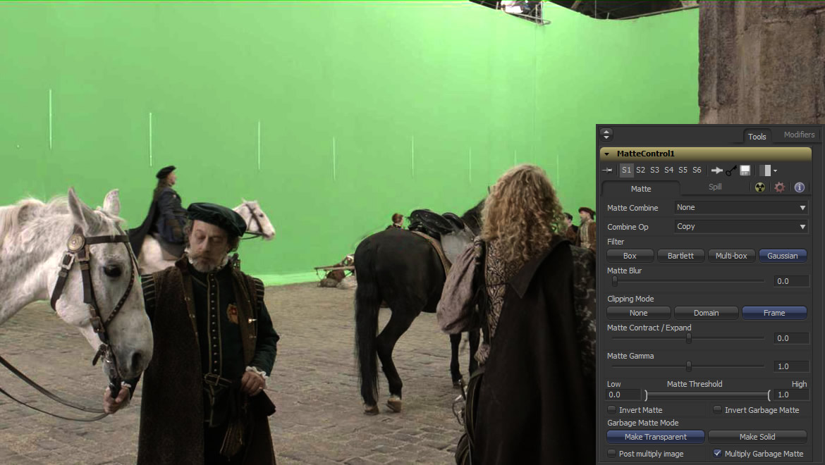Choose Make Solid garbage matte mode
The image size is (825, 465).
[x=757, y=436]
